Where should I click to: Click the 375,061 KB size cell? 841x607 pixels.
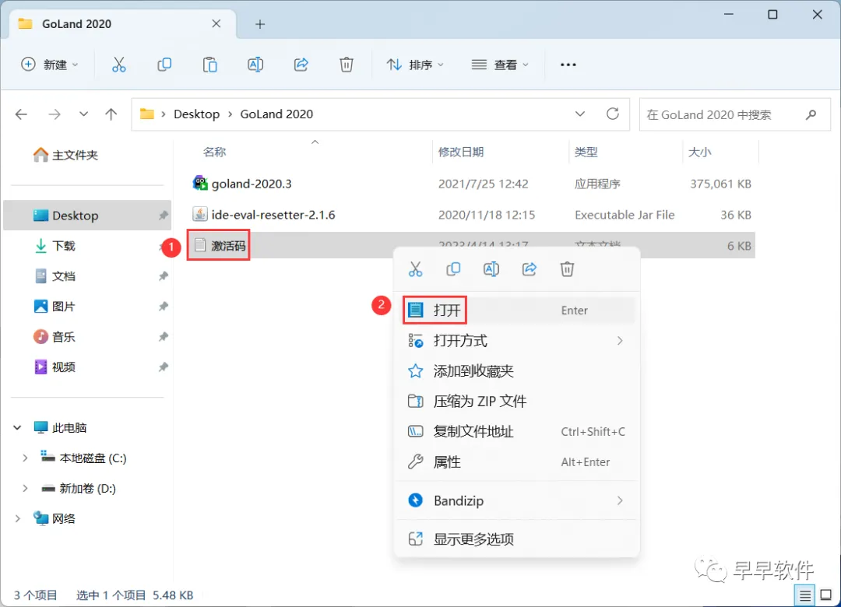[720, 184]
